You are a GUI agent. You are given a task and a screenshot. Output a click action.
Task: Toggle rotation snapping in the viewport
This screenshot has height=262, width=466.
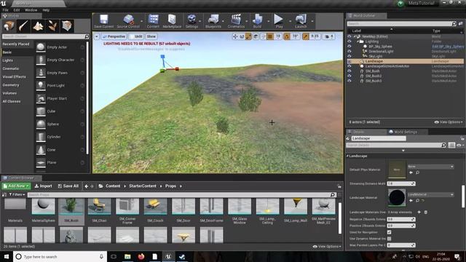coord(287,36)
